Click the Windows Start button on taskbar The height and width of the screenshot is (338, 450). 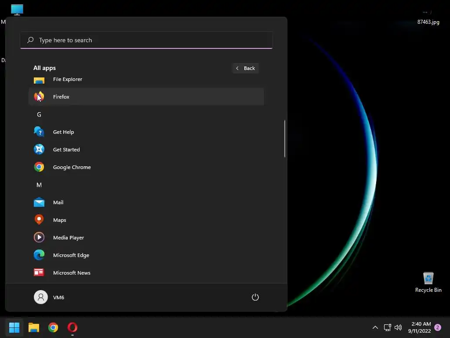tap(15, 327)
